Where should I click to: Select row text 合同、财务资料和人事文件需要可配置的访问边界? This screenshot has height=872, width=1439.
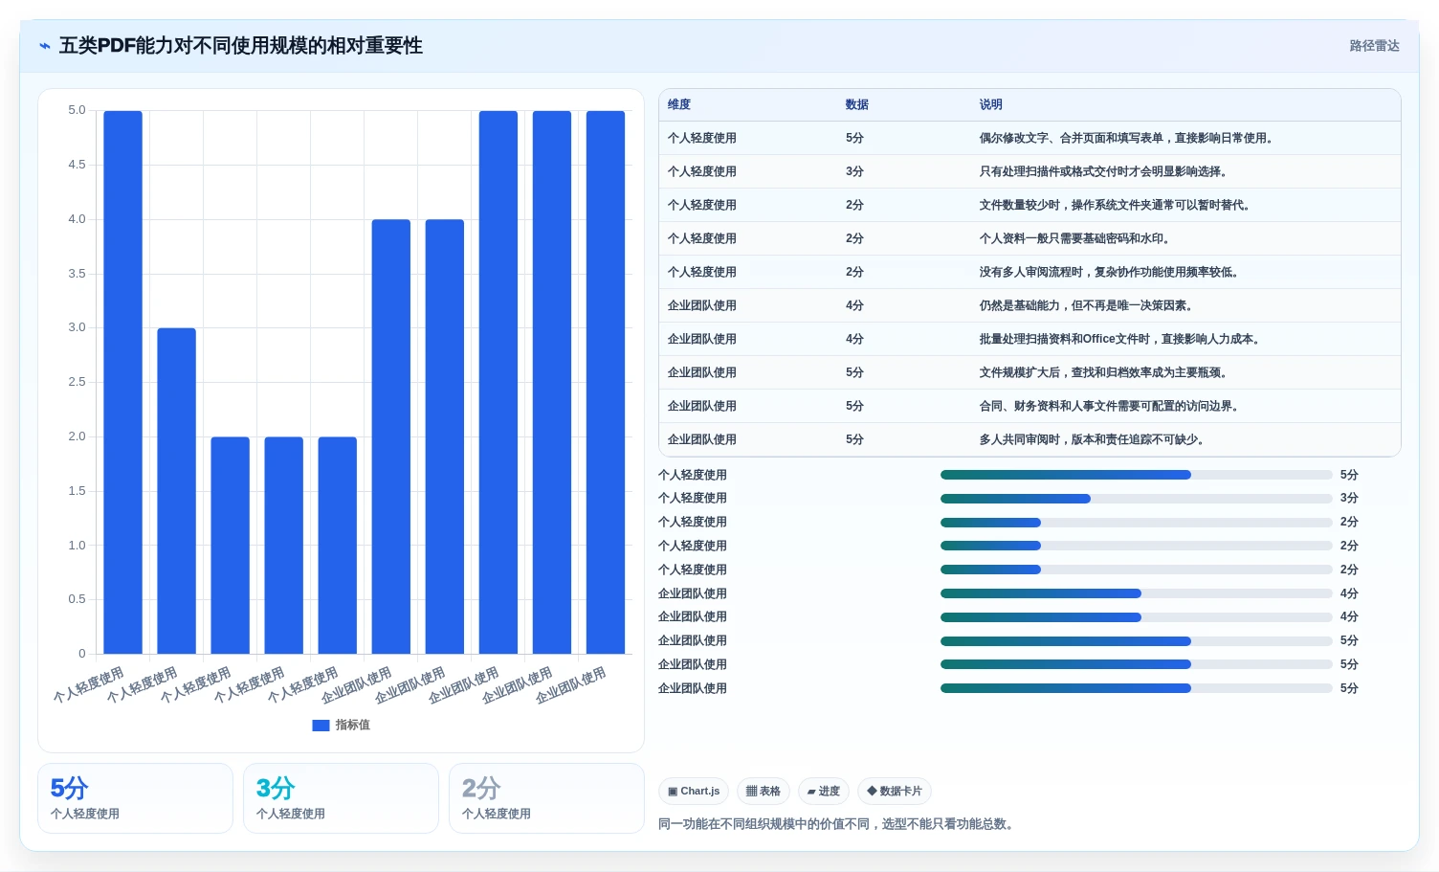pos(1106,406)
